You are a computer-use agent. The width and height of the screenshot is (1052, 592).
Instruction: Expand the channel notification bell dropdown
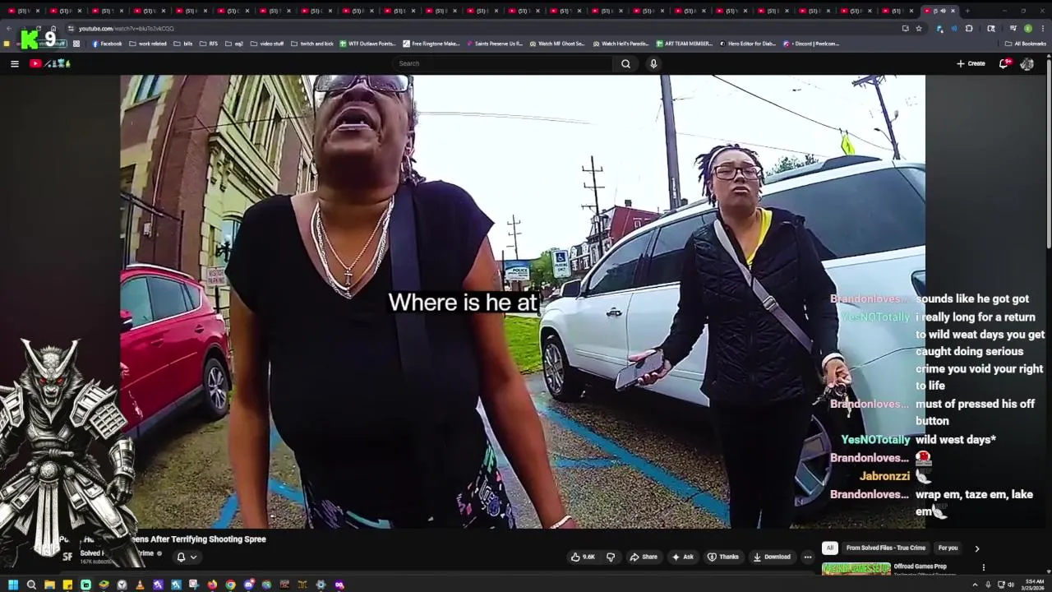tap(187, 557)
